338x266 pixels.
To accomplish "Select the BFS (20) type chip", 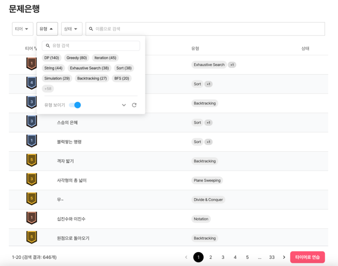I will (x=122, y=78).
